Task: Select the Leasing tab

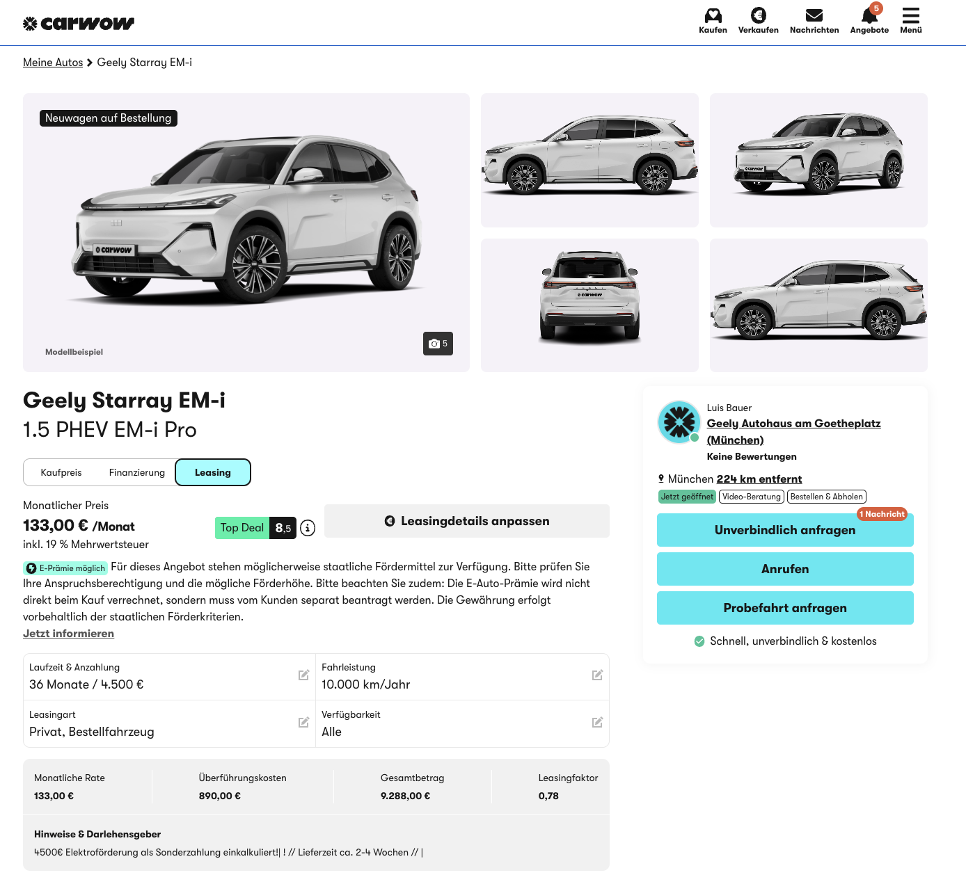Action: (x=213, y=472)
